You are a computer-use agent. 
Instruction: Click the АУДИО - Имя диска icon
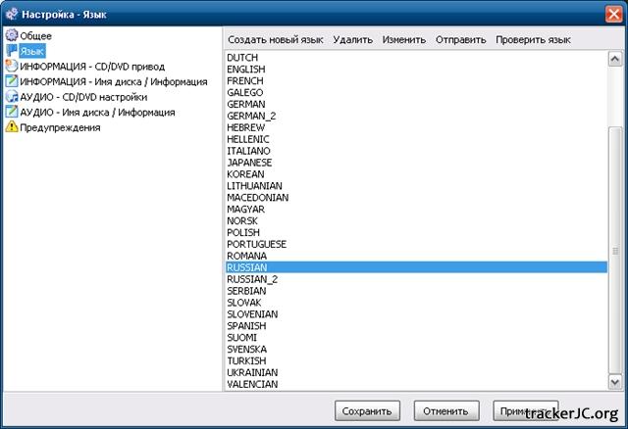[x=11, y=112]
